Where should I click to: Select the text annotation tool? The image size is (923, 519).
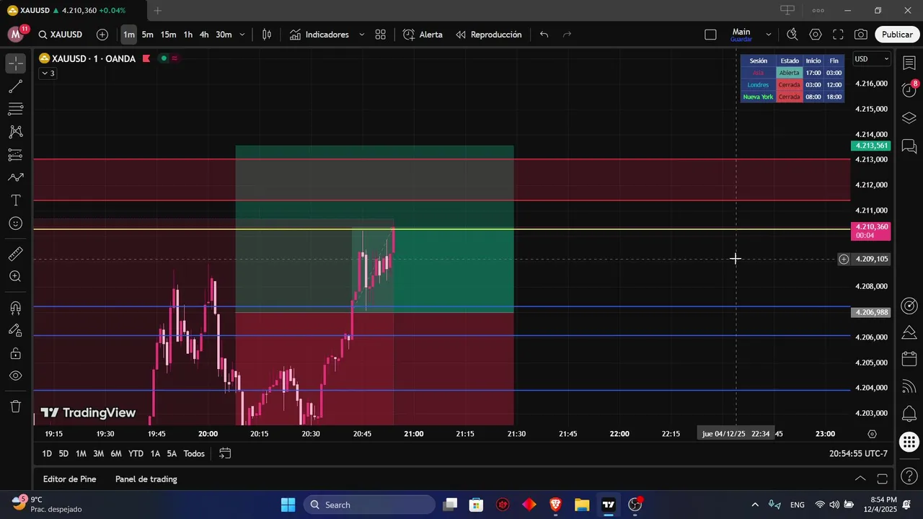tap(15, 200)
